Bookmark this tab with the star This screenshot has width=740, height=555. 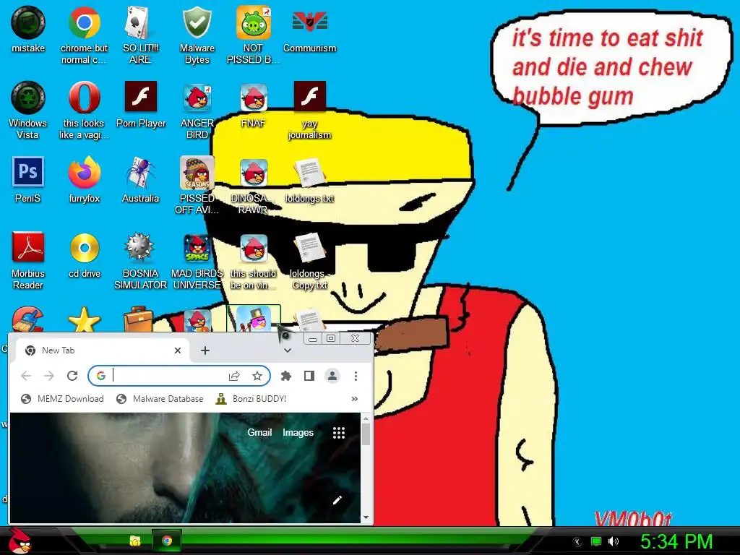(257, 376)
